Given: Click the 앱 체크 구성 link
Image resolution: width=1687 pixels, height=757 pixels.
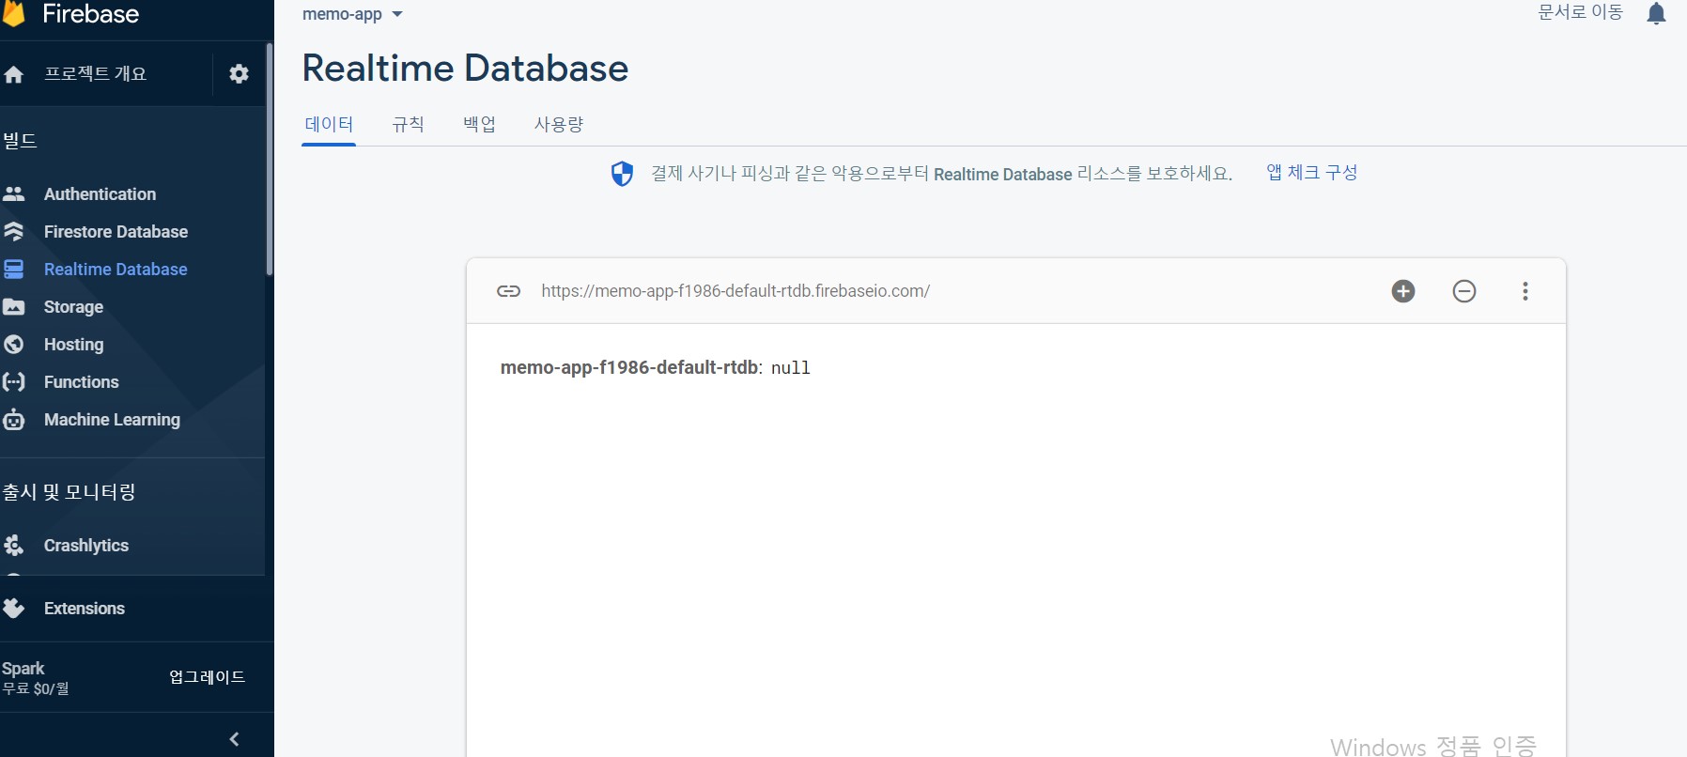Looking at the screenshot, I should 1311,173.
